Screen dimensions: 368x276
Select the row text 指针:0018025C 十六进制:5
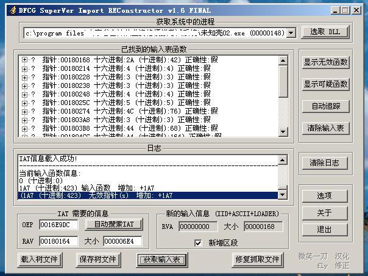127,103
